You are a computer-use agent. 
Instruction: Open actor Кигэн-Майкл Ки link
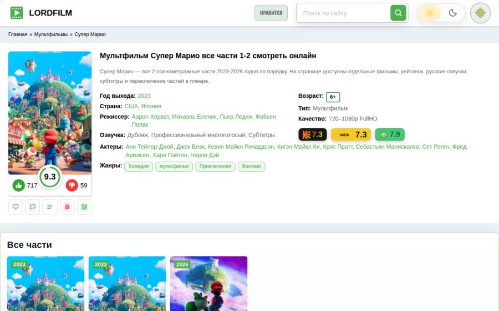[x=298, y=147]
